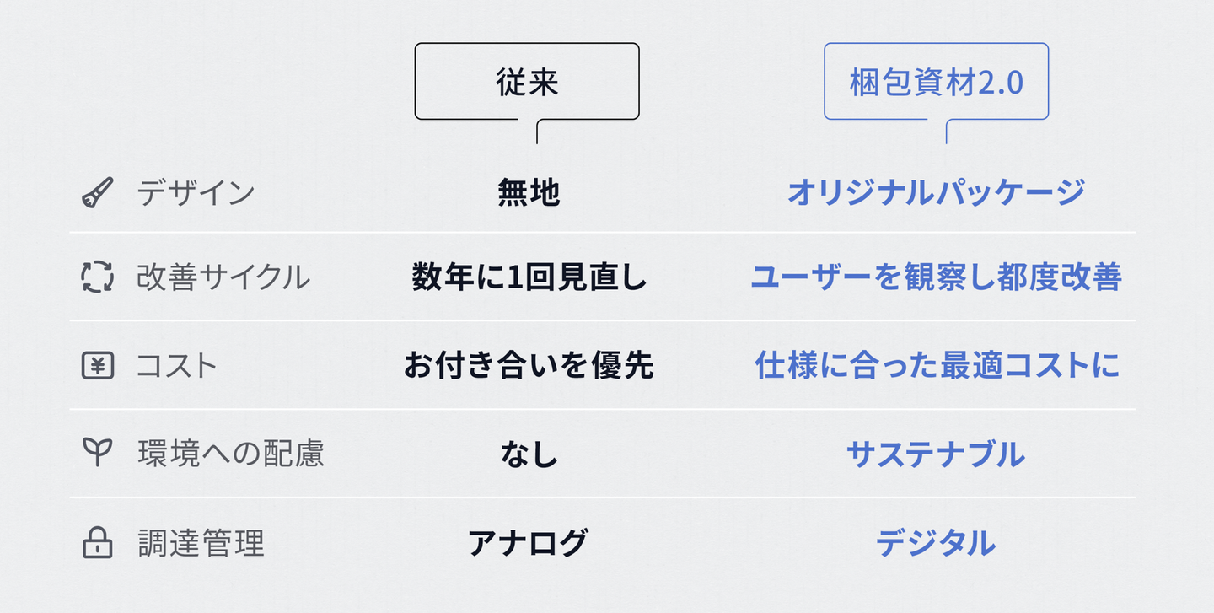
Task: Click the blue オリジナルパッケージ text
Action: [x=936, y=192]
